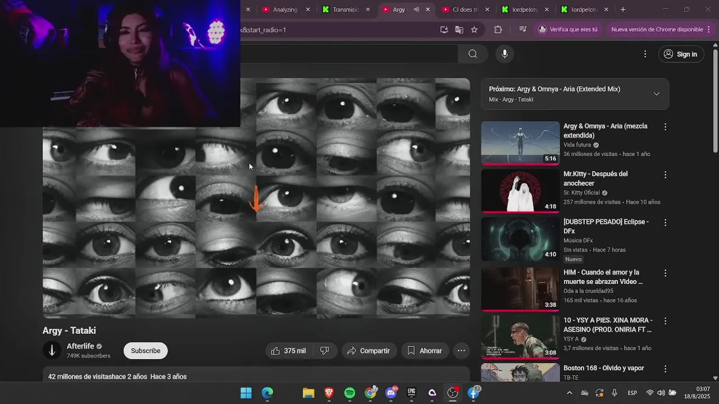Switch to the CJ does th tab
Screen dimensions: 719x404
tap(466, 10)
